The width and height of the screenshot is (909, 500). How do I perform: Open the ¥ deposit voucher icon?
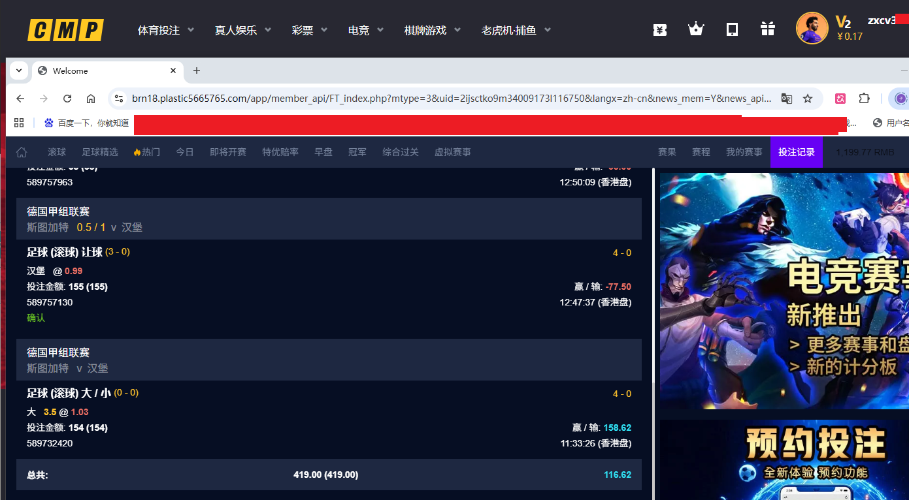pyautogui.click(x=659, y=29)
